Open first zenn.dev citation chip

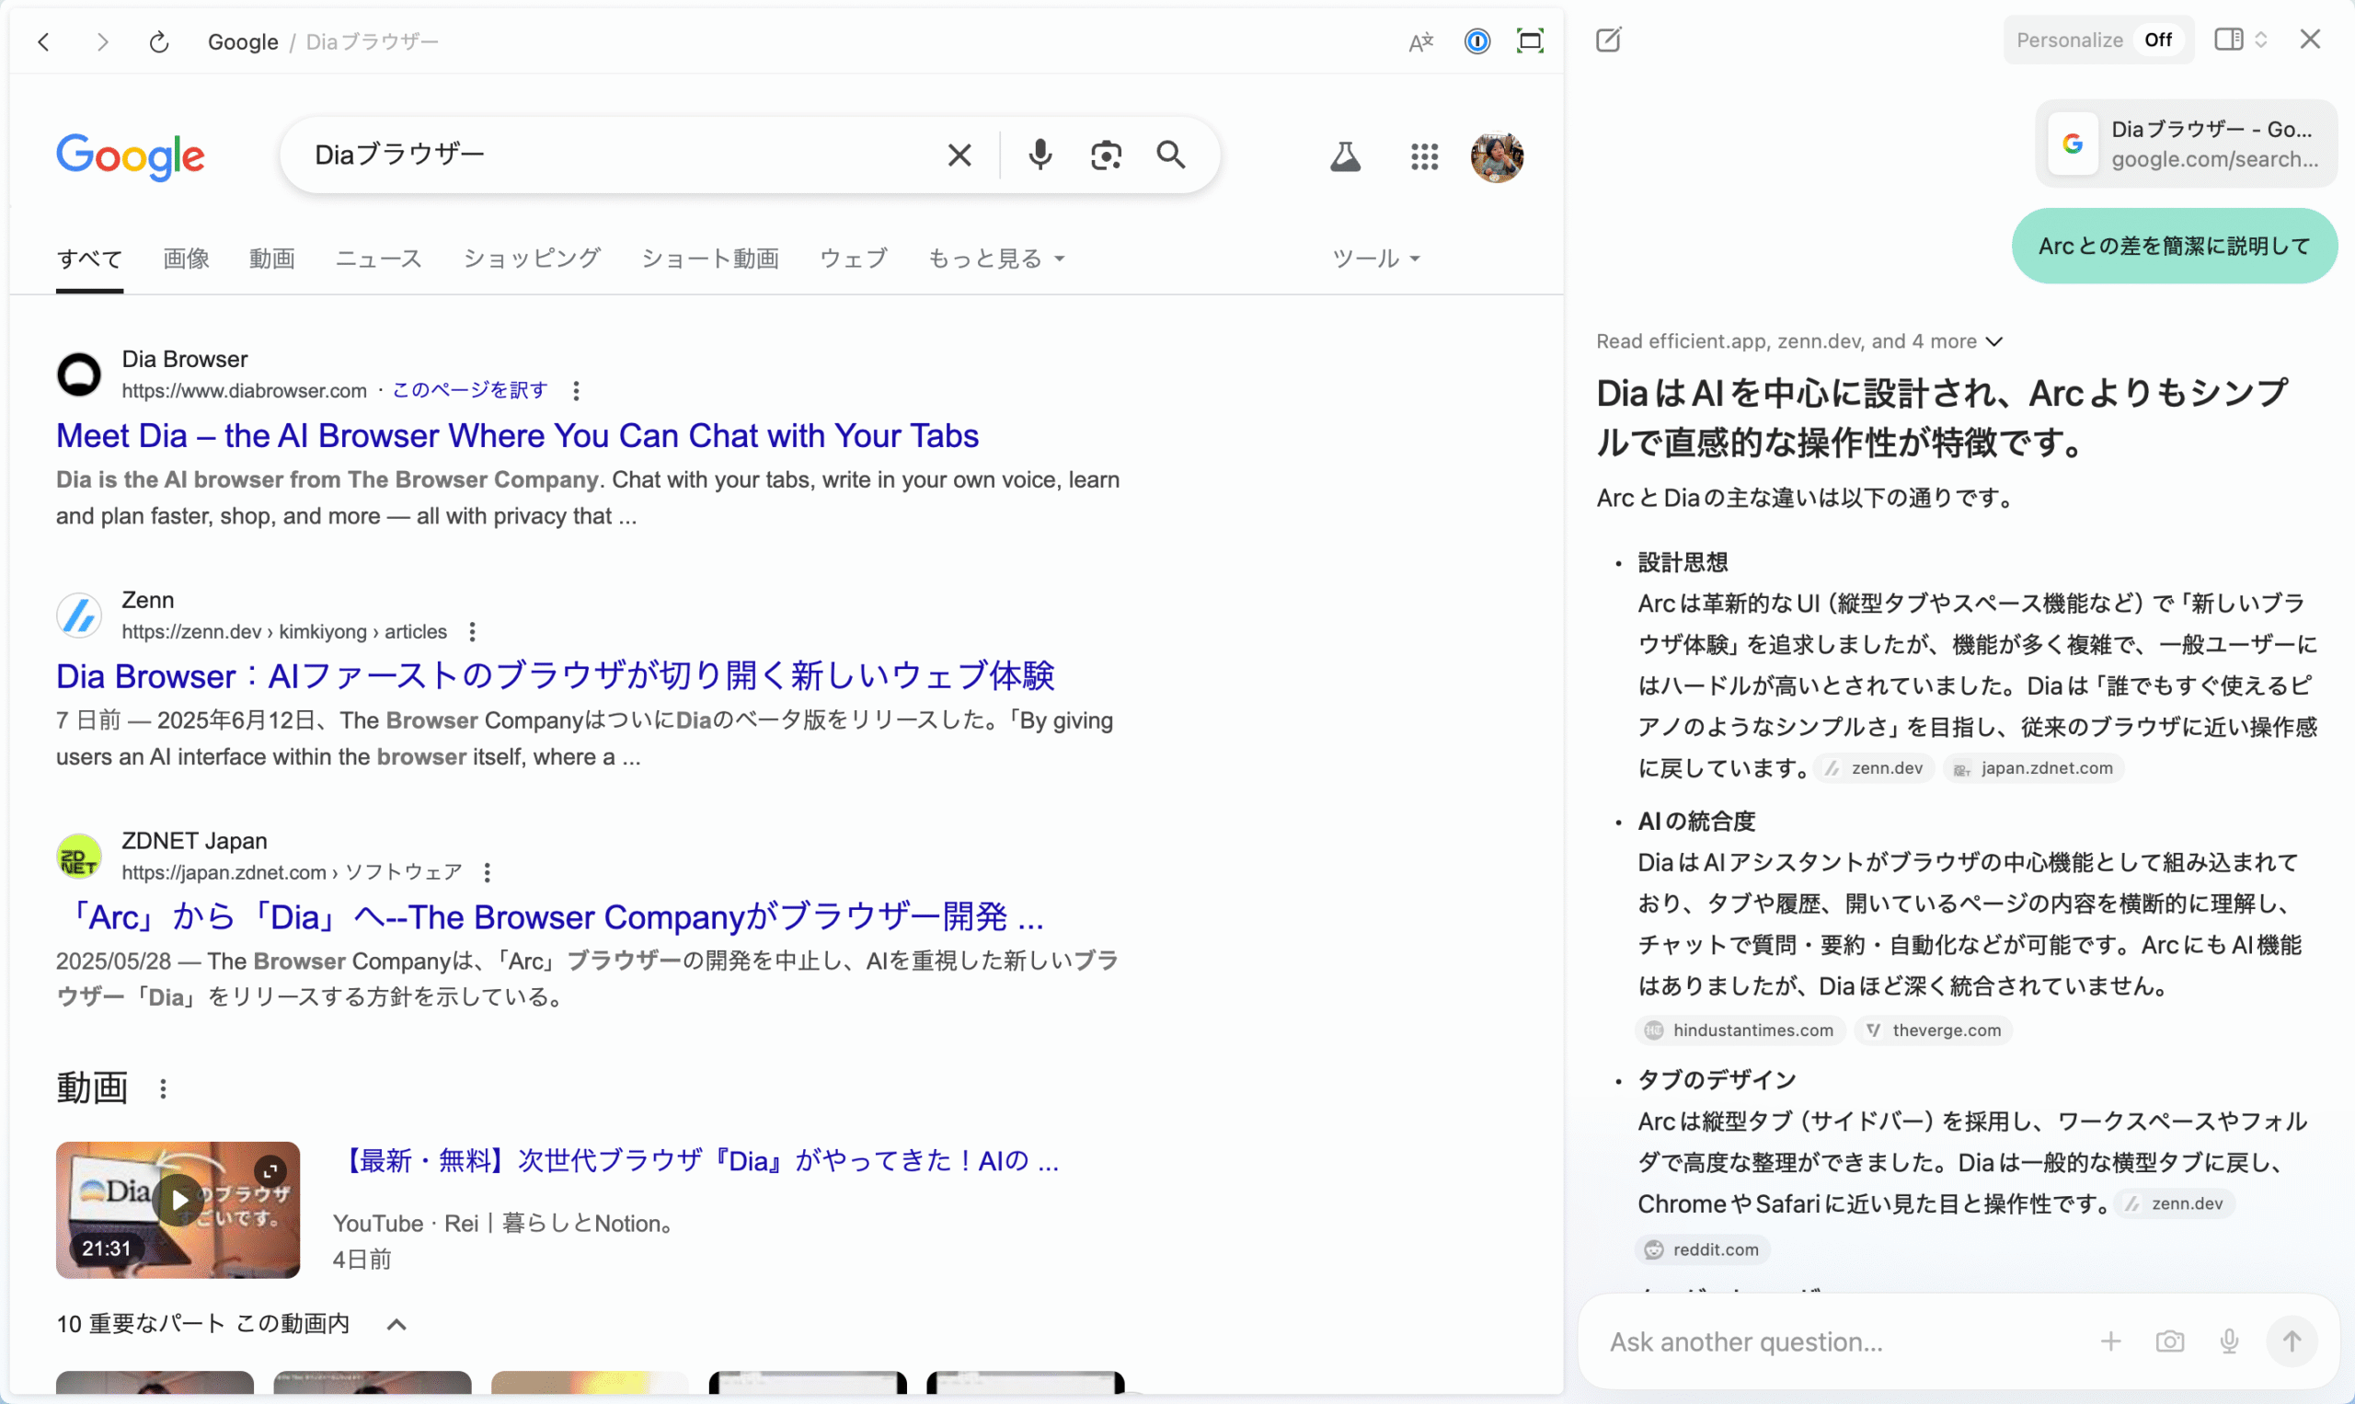[x=1875, y=768]
